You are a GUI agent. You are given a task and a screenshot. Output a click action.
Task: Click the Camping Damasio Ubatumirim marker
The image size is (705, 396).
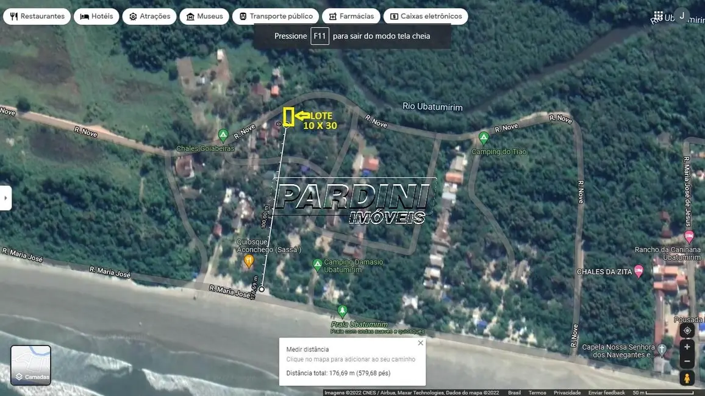click(318, 264)
